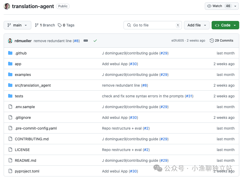Click the .pre-commit-config.yaml file icon
240x178 pixels.
tap(11, 128)
